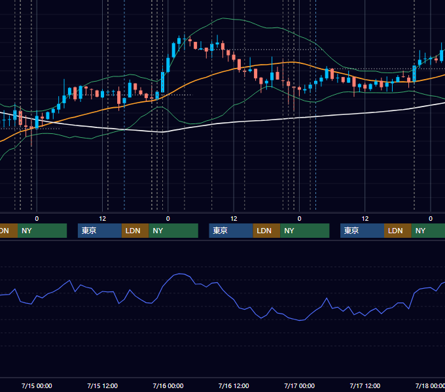Click hour label 12 above 7/16 12:00
The image size is (445, 392).
(x=234, y=219)
